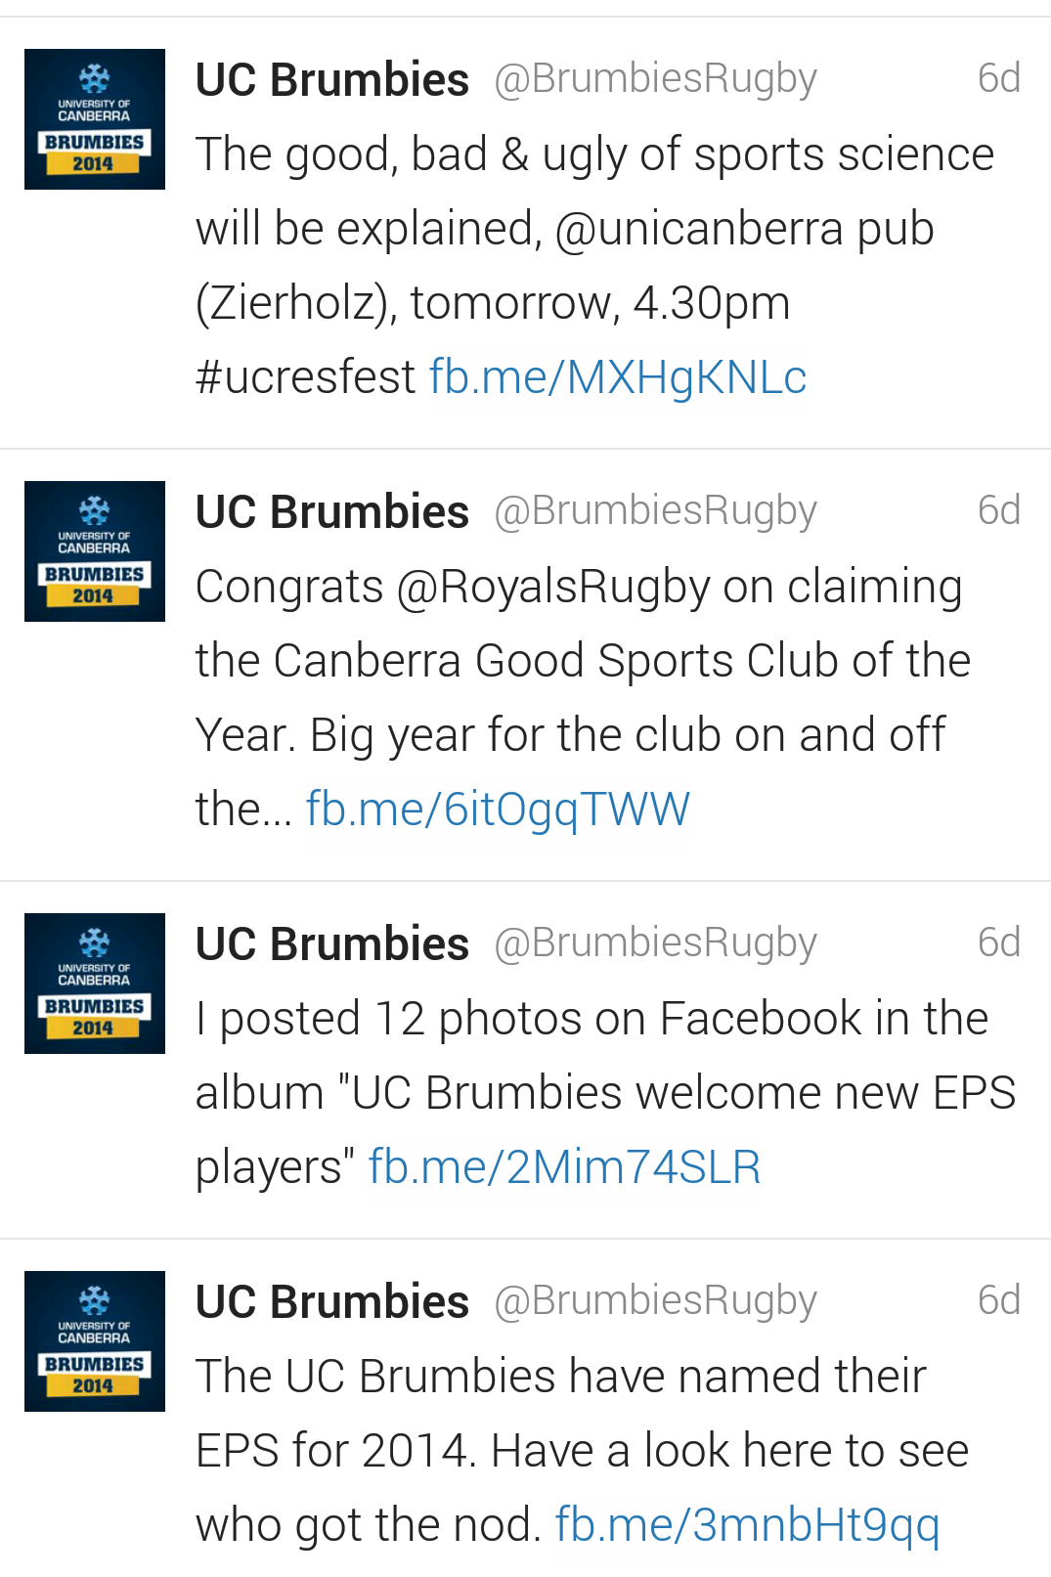
Task: Open the #ucresfest hashtag
Action: click(x=305, y=377)
